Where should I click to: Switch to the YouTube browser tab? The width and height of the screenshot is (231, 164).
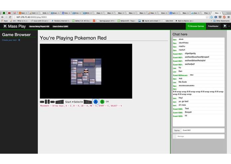coord(9,13)
